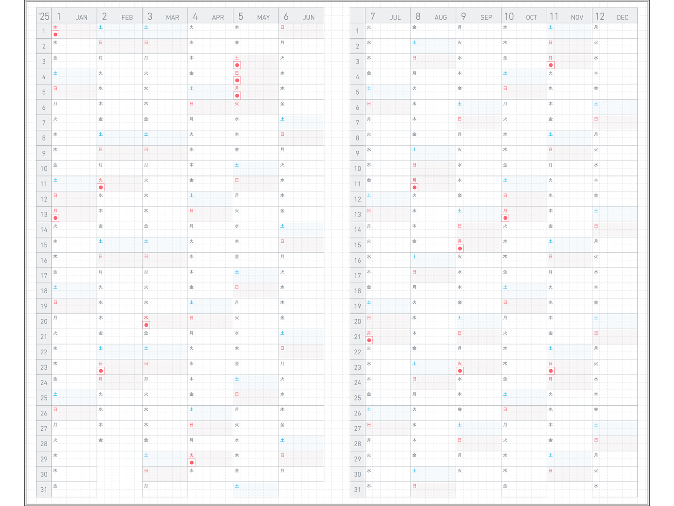Select row number 20 on the left page
This screenshot has width=674, height=506.
[x=44, y=322]
